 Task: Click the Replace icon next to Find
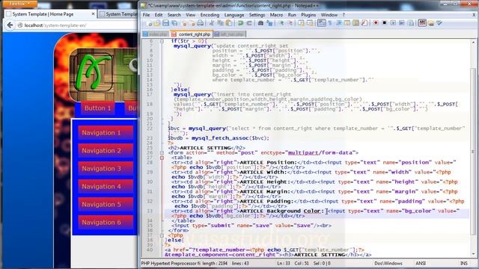269,23
